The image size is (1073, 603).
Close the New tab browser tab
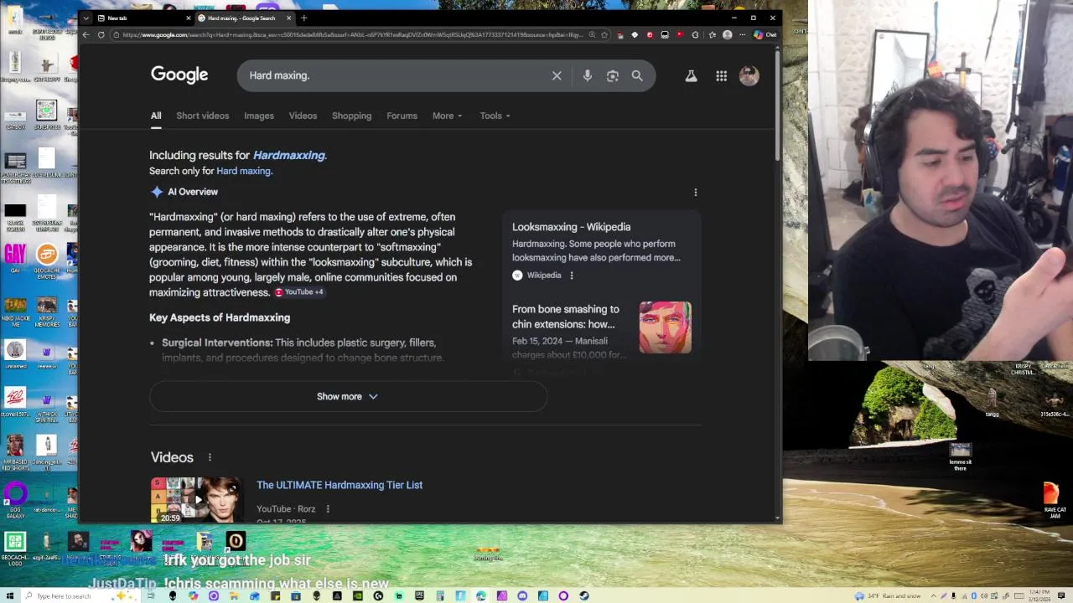click(188, 18)
